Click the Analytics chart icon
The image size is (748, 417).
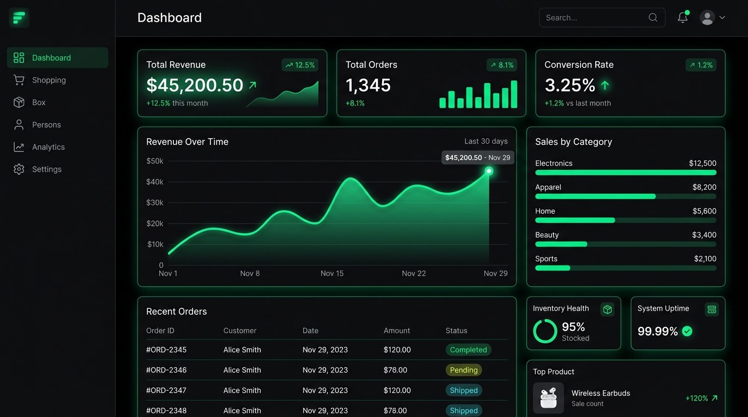pyautogui.click(x=19, y=147)
